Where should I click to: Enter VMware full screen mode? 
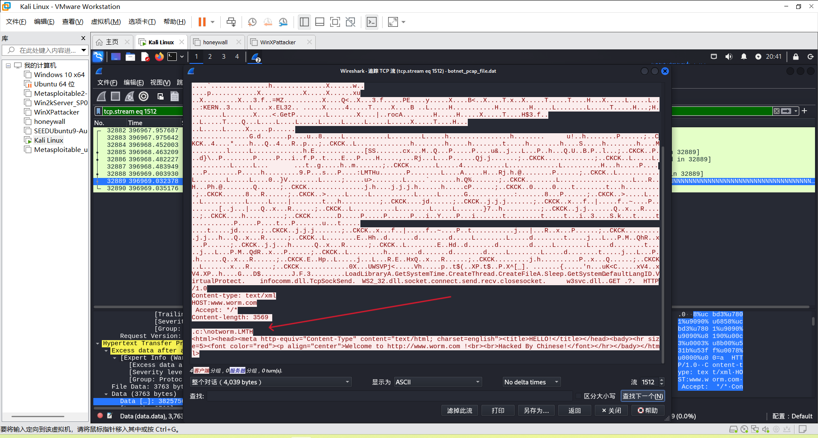click(x=335, y=22)
